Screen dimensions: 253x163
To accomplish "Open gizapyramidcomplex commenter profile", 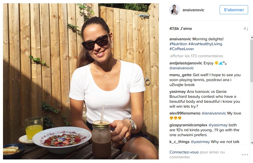I will click(188, 125).
